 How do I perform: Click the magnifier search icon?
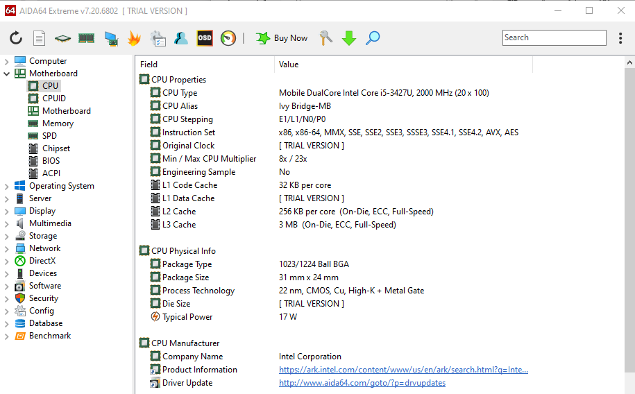(x=373, y=38)
